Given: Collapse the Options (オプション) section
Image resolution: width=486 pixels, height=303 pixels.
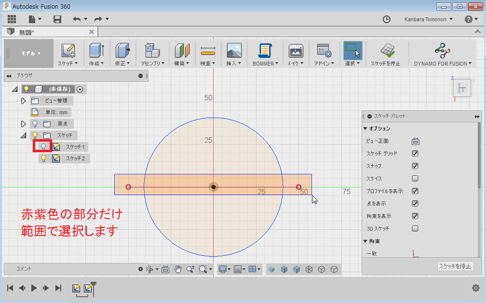Looking at the screenshot, I should 365,128.
